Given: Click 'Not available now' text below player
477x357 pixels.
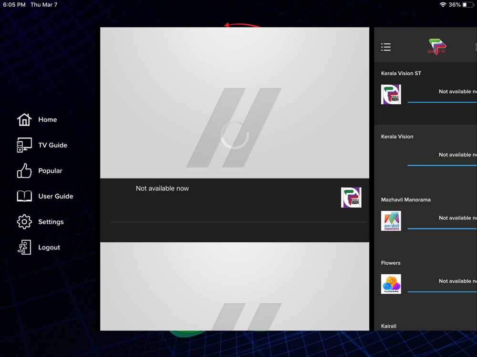Looking at the screenshot, I should click(162, 188).
